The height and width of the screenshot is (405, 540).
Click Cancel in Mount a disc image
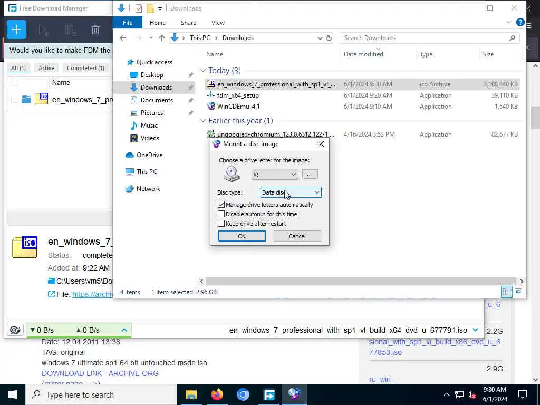(297, 236)
